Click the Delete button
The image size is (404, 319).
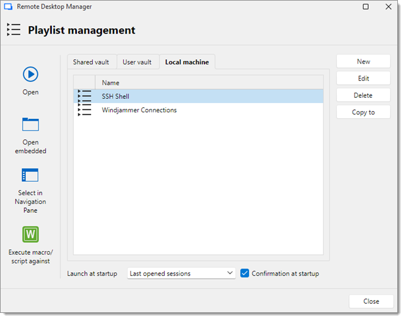pyautogui.click(x=363, y=95)
